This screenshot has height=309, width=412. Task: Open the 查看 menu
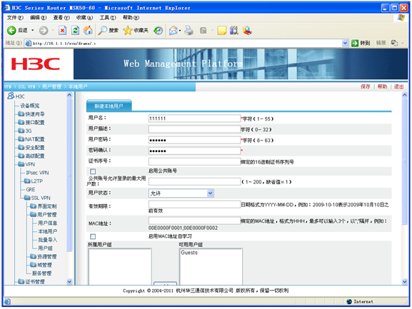(x=61, y=18)
